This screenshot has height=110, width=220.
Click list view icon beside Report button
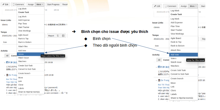pyautogui.click(x=58, y=36)
